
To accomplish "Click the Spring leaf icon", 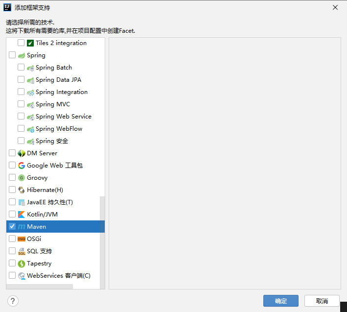I will coord(22,55).
